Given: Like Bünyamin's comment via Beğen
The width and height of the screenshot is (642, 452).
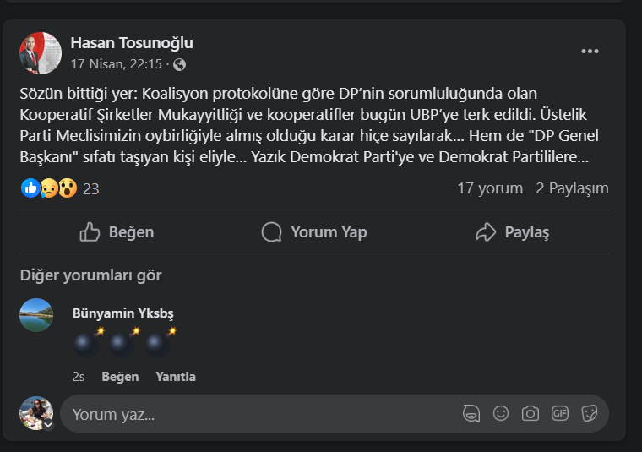Looking at the screenshot, I should tap(120, 377).
